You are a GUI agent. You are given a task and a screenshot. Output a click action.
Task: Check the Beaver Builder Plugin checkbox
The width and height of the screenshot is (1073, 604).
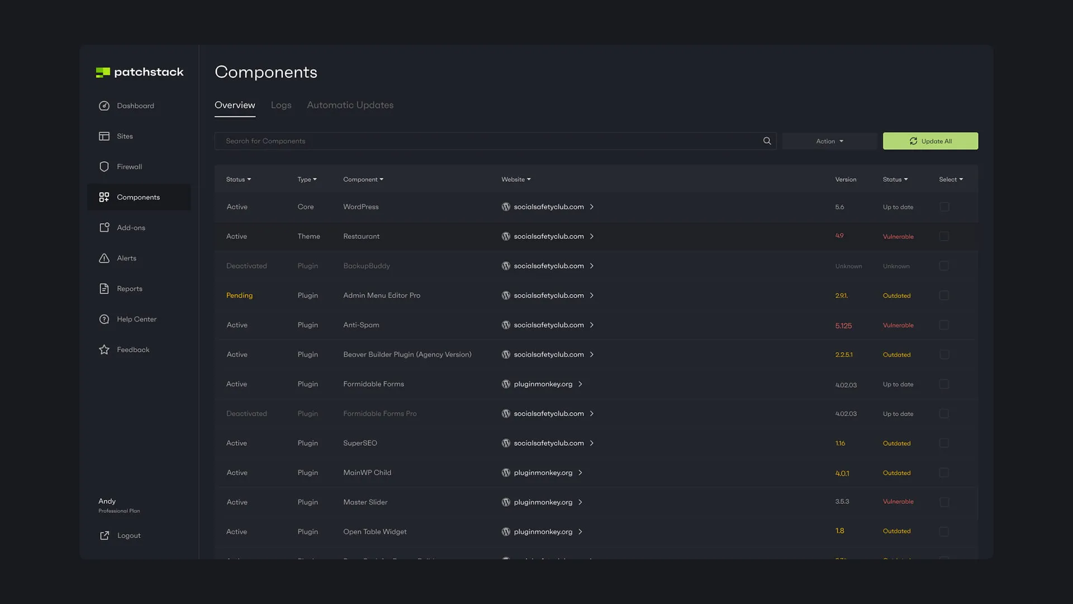tap(944, 355)
